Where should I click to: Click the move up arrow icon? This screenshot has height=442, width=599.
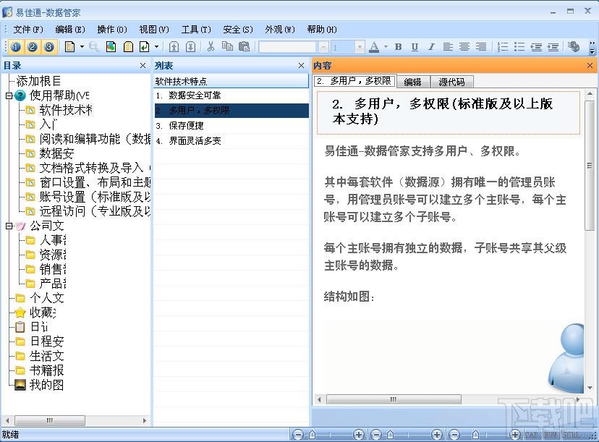[x=174, y=47]
